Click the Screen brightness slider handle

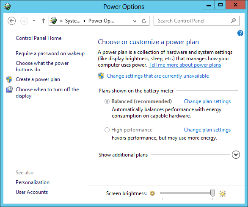(212, 193)
